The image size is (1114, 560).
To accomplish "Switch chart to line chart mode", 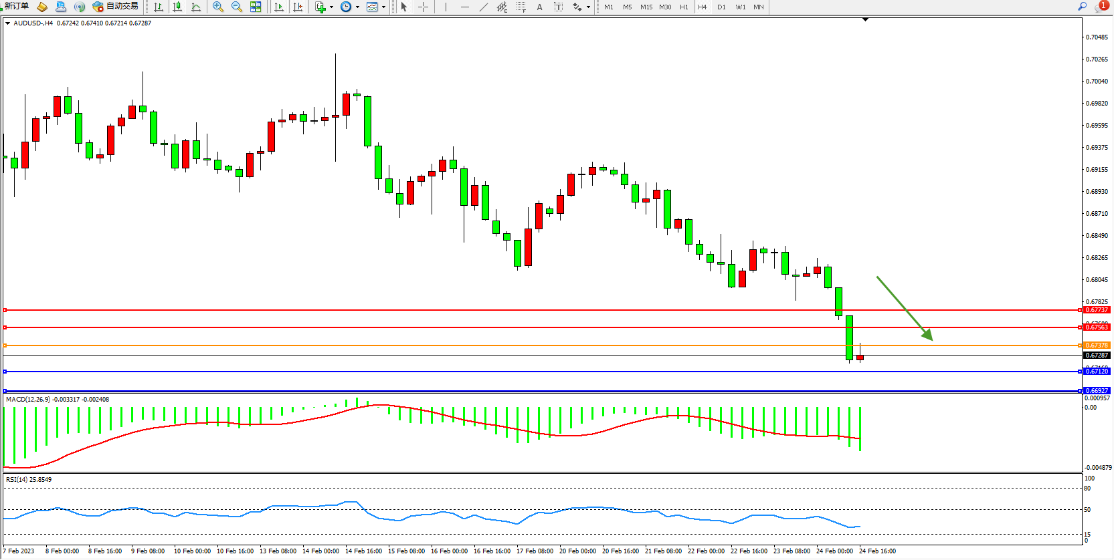I will 196,7.
